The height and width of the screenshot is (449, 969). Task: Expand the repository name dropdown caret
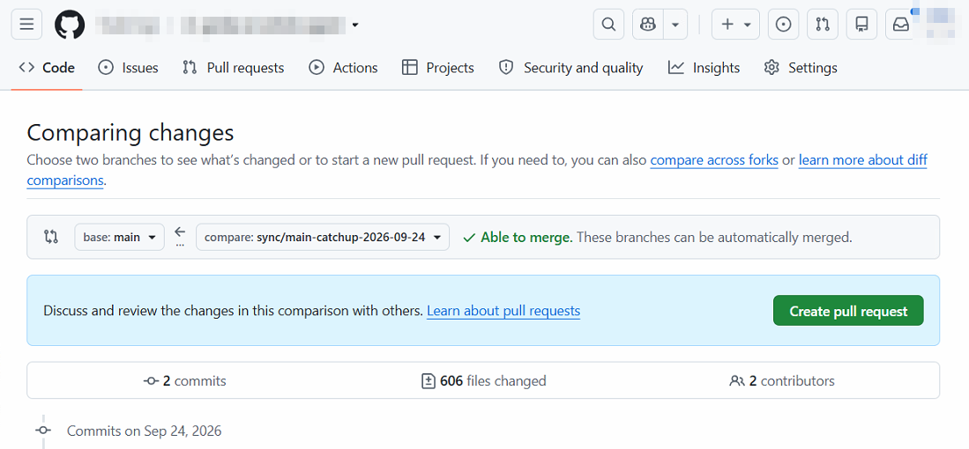click(x=355, y=26)
